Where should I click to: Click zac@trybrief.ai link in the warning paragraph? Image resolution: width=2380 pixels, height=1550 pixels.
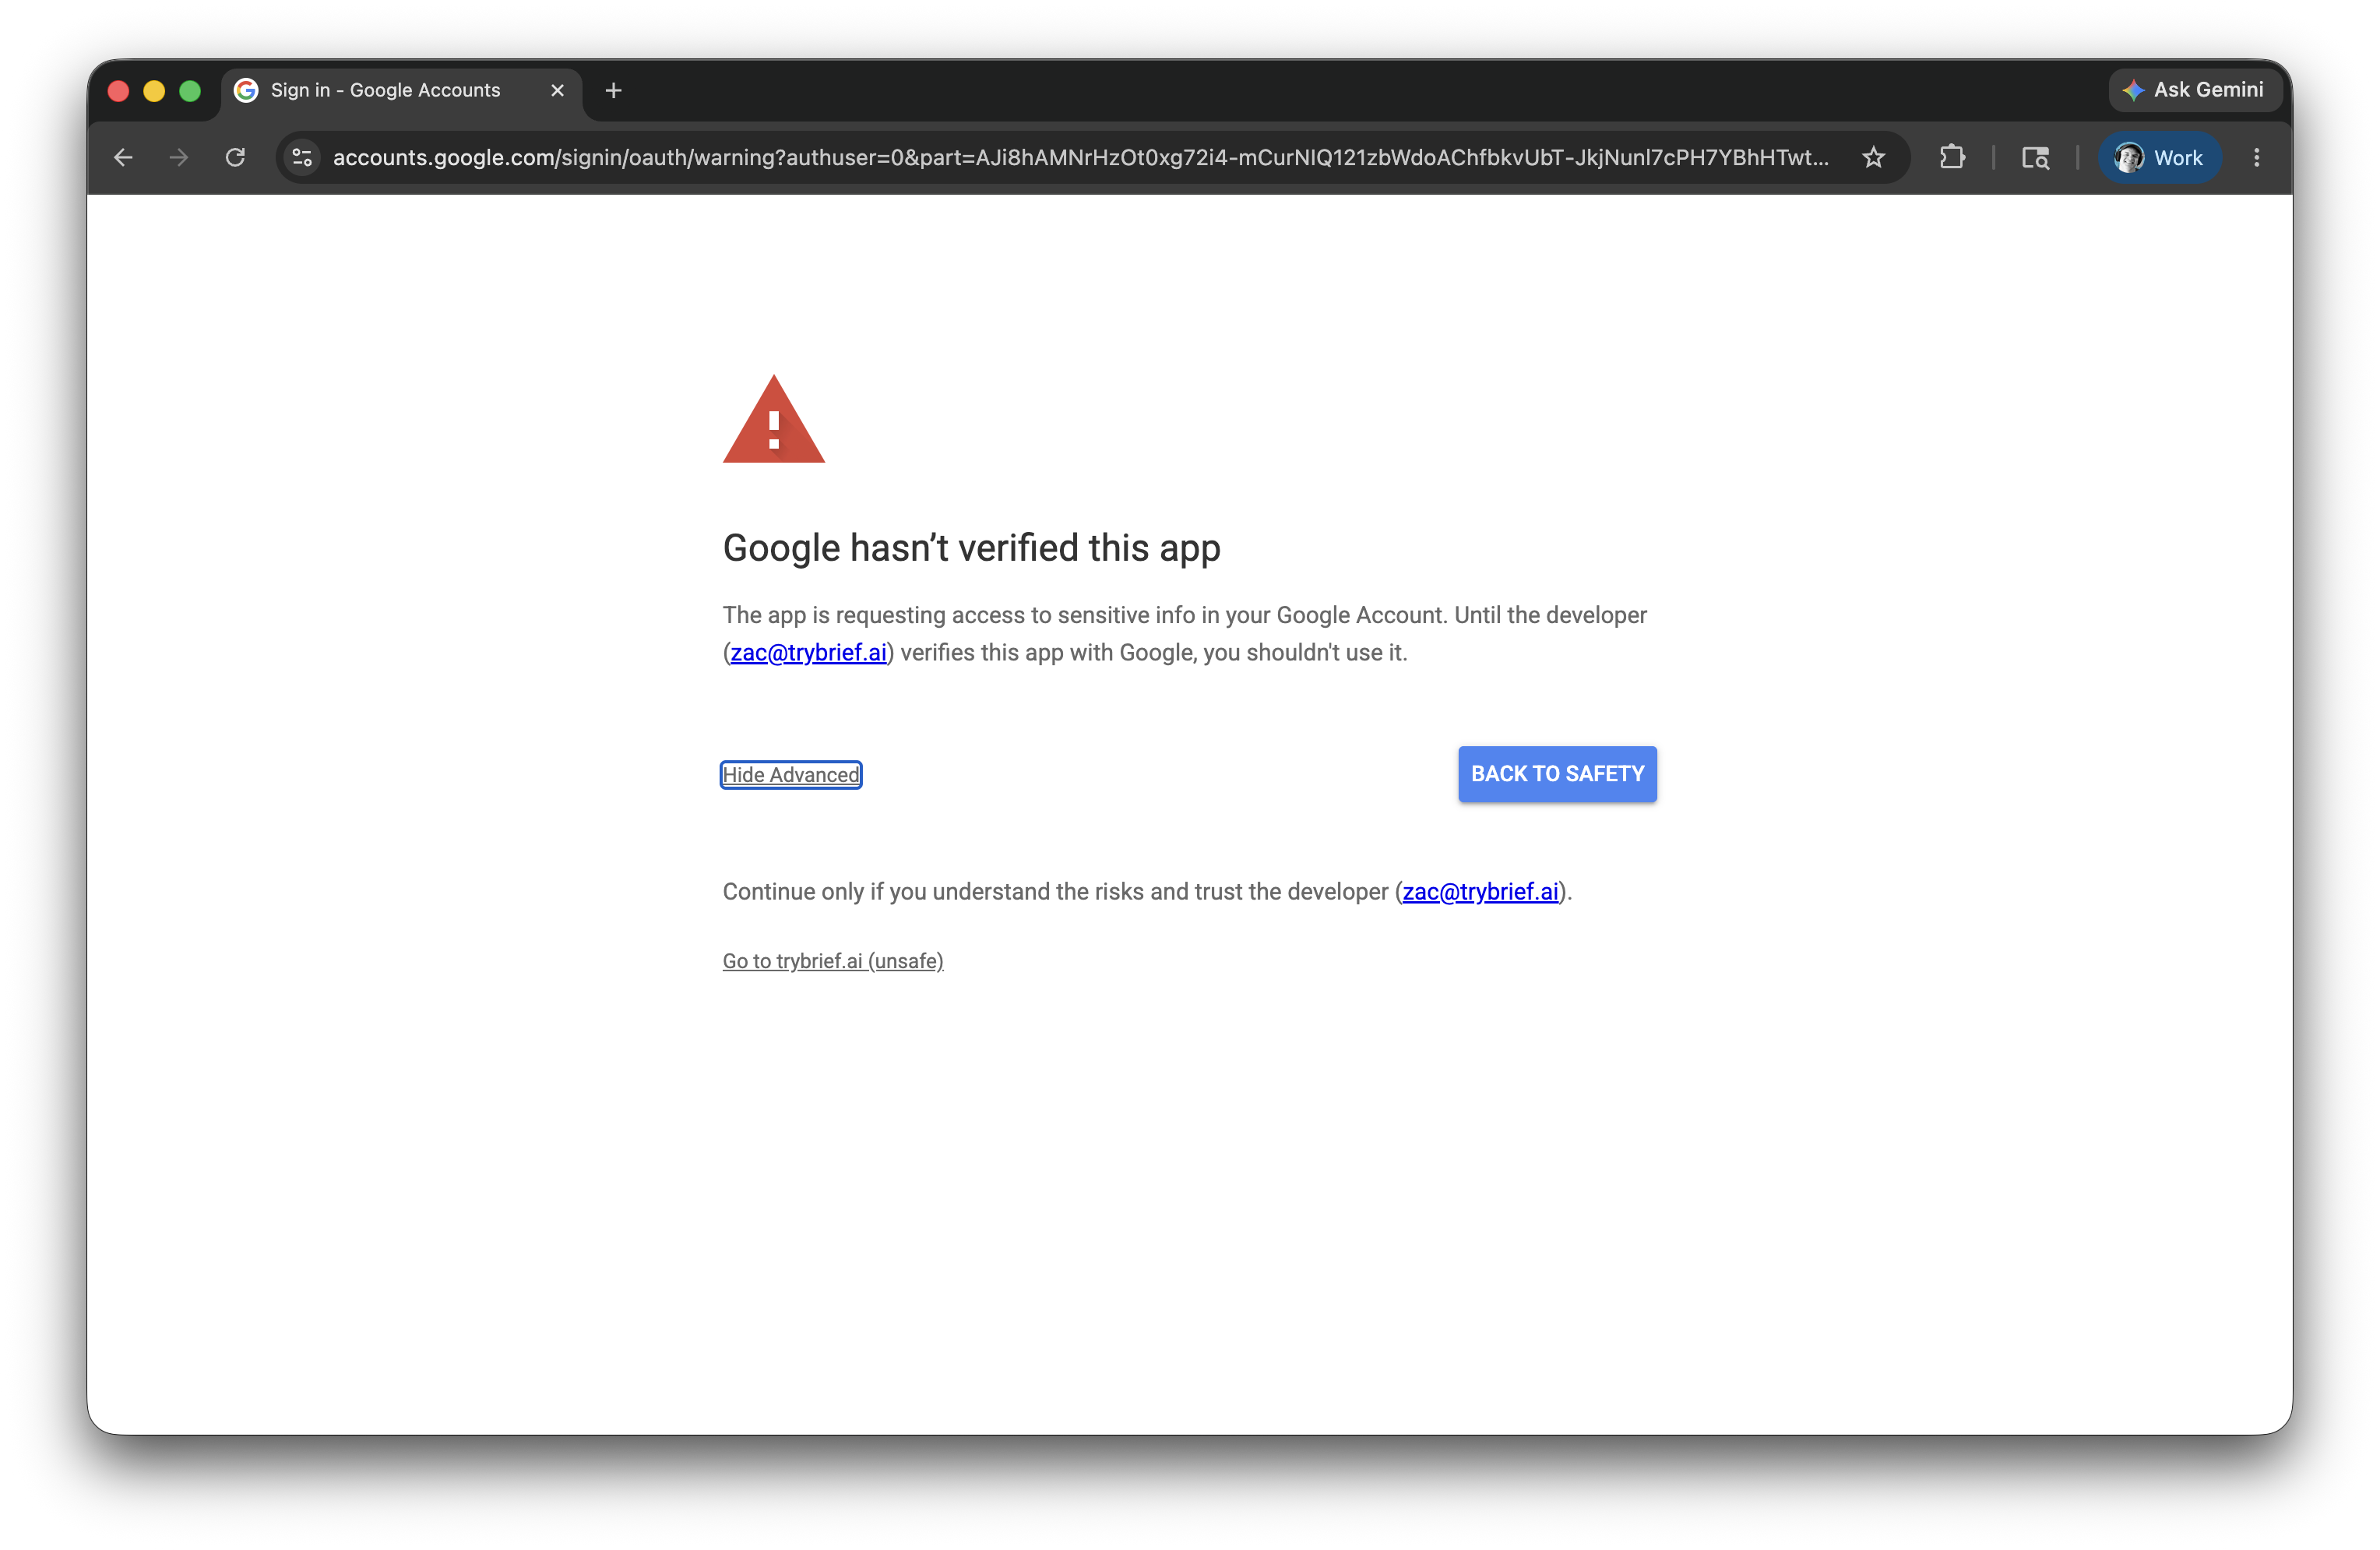coord(808,652)
